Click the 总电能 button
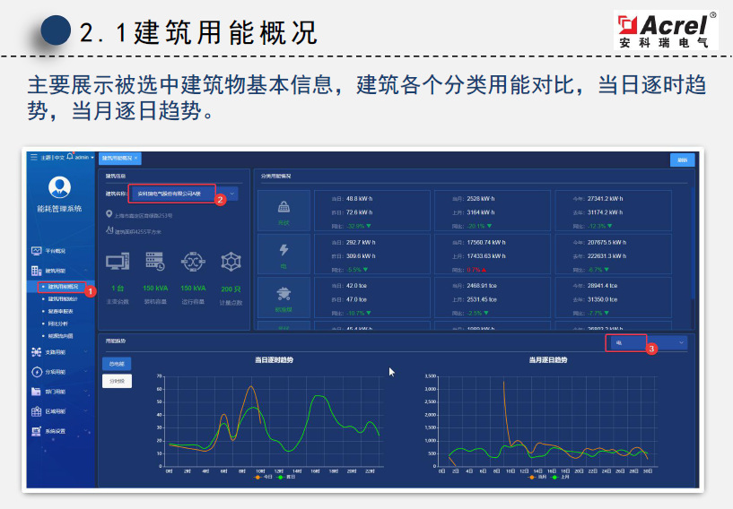Viewport: 733px width, 509px height. 117,364
